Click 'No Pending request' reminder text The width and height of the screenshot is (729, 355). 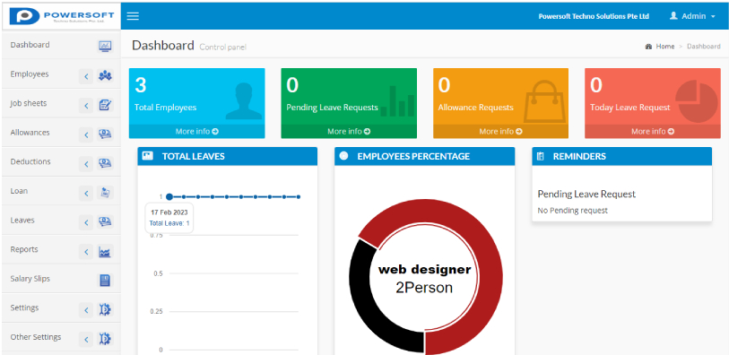[x=572, y=211]
